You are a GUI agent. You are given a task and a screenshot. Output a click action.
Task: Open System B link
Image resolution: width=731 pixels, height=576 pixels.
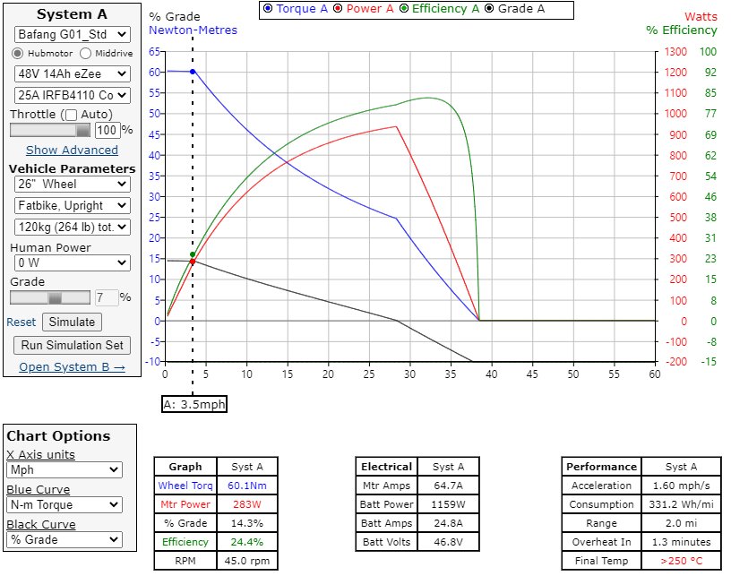point(72,366)
